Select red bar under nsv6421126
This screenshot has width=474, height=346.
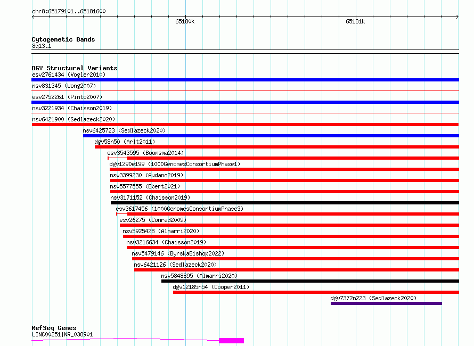(297, 270)
